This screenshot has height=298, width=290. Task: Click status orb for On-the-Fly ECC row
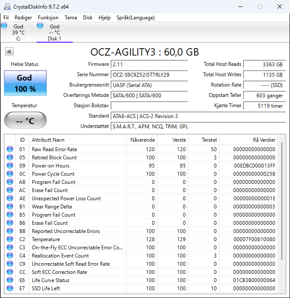(x=10, y=247)
